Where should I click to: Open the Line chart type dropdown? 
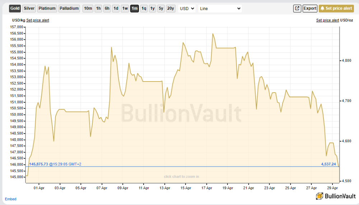pyautogui.click(x=220, y=9)
